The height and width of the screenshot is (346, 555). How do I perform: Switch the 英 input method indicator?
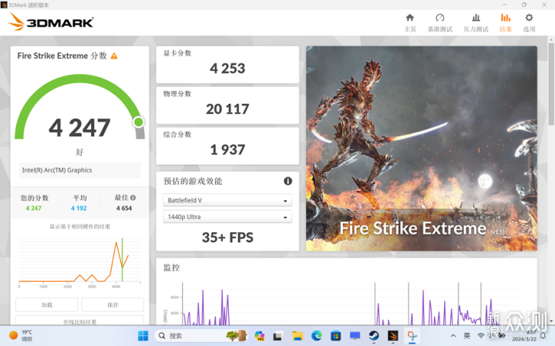point(467,335)
